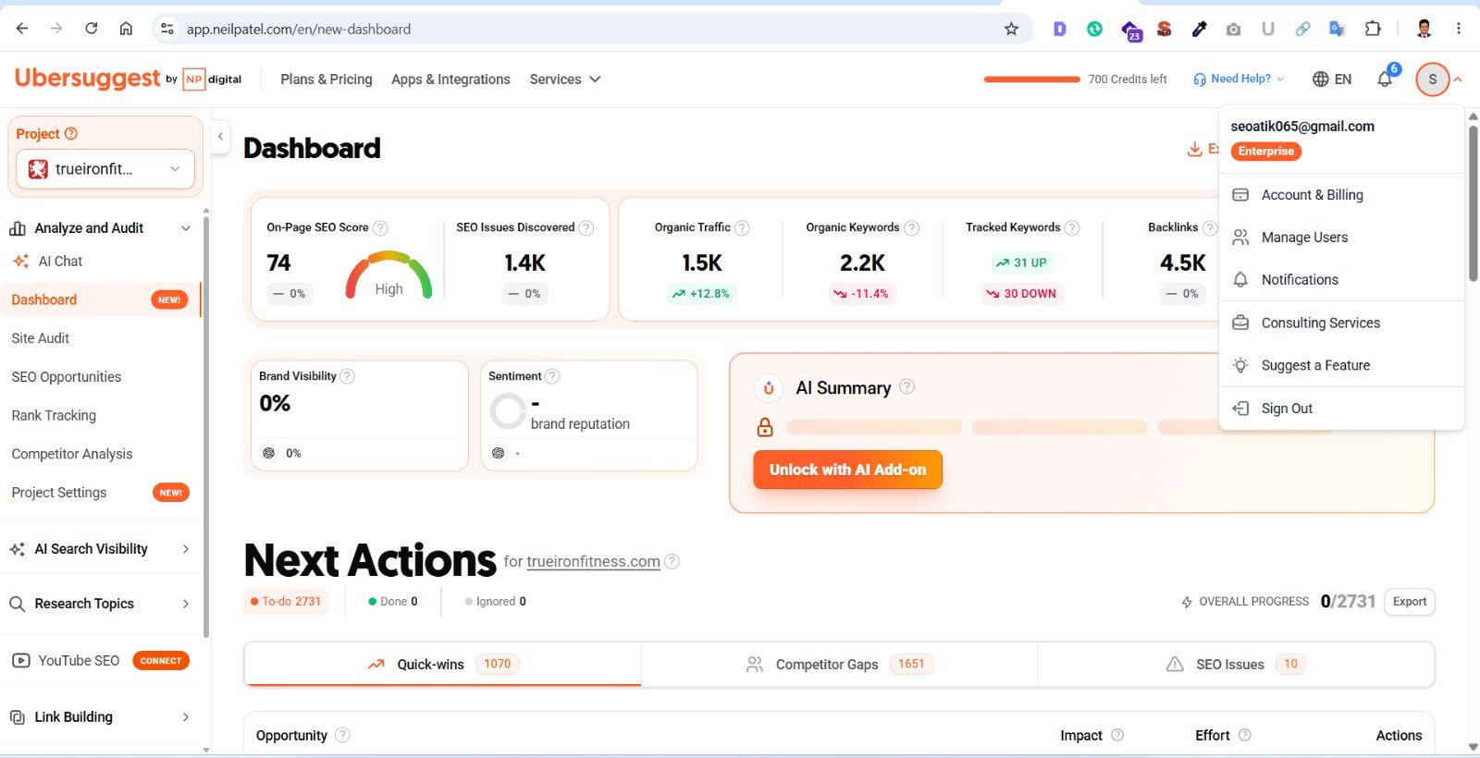Click the AI Summary info icon
The width and height of the screenshot is (1480, 758).
point(907,386)
